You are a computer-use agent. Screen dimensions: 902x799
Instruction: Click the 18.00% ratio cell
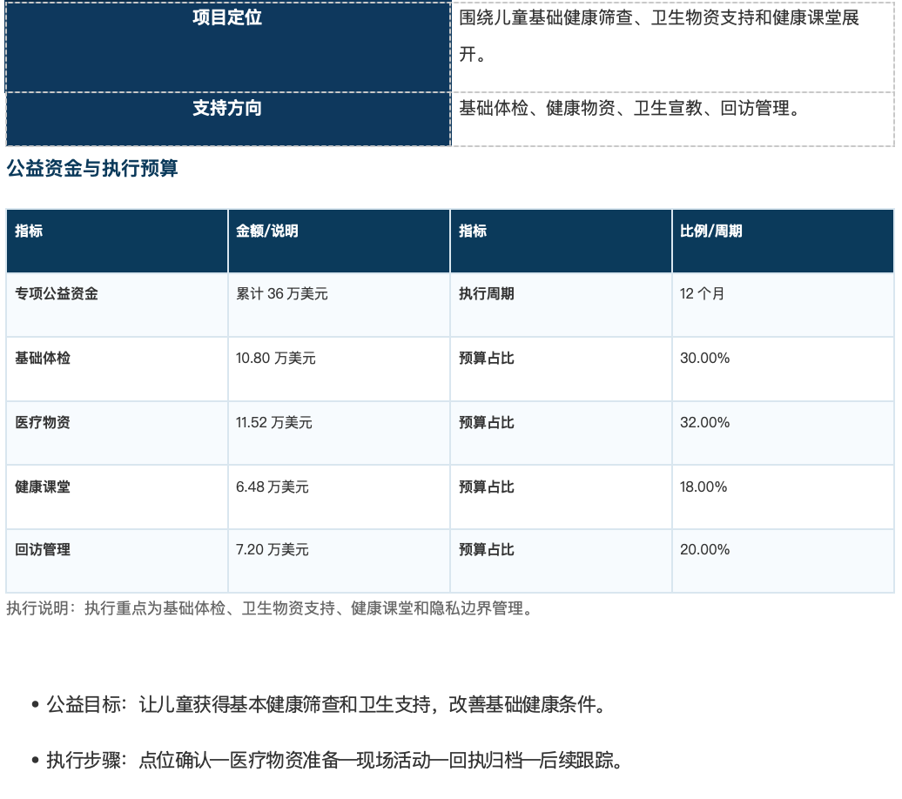point(783,498)
